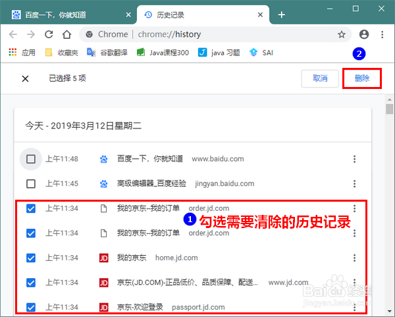Image resolution: width=395 pixels, height=317 pixels.
Task: Uncheck the 我的京东 home.jd.com entry
Action: click(x=31, y=258)
